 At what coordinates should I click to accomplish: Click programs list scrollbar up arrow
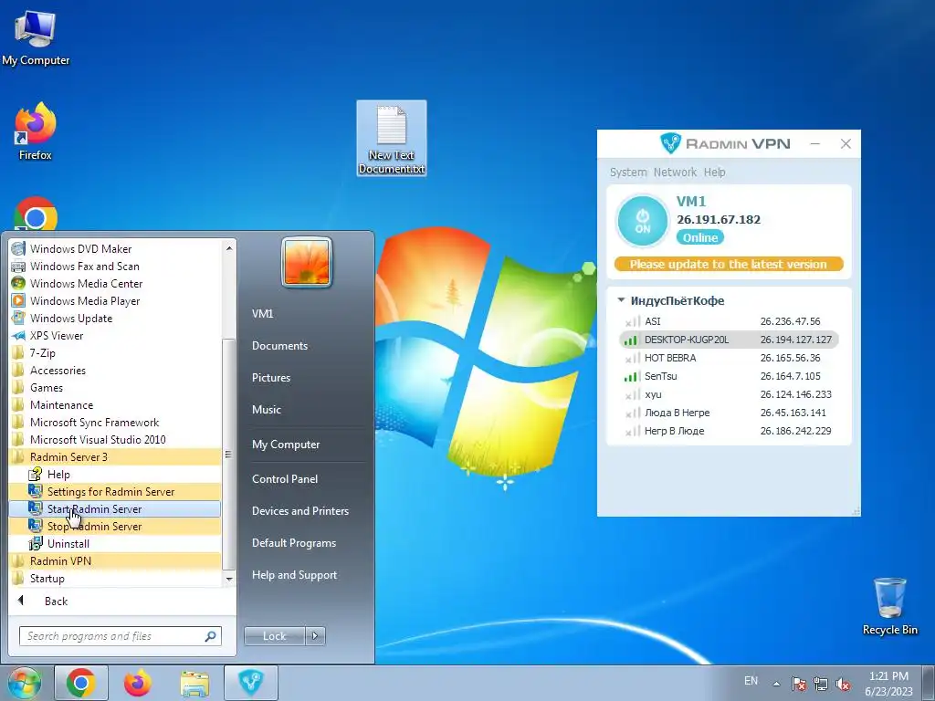pos(229,247)
